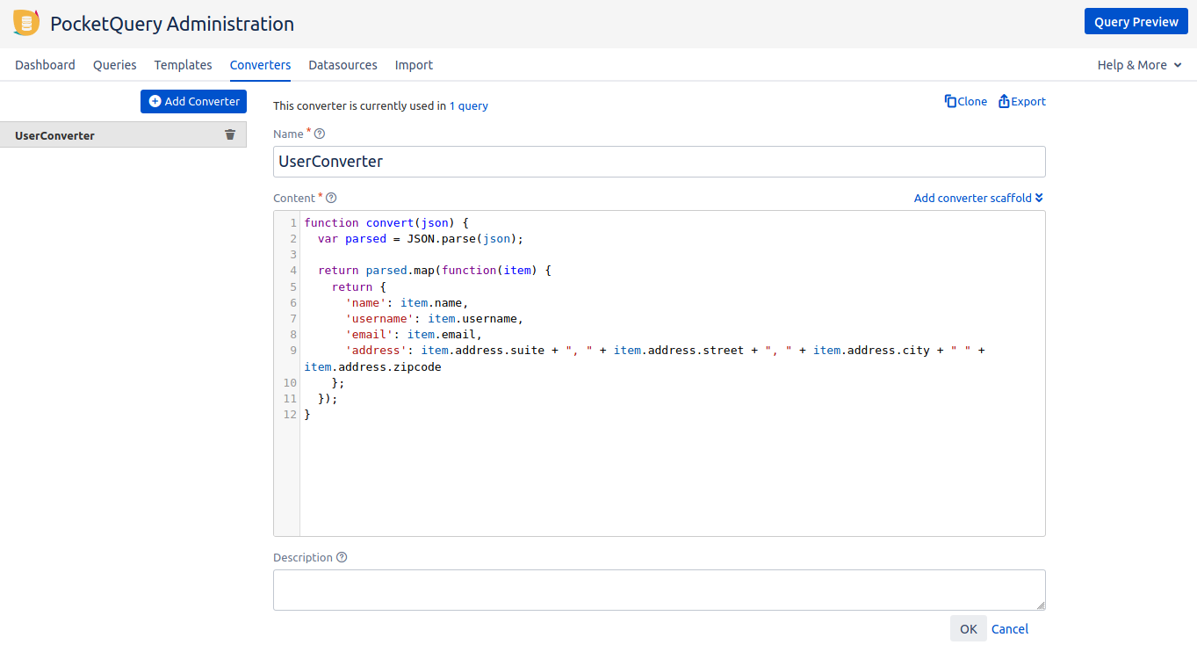Click inside the Description text area
Screen dimensions: 1197x652
pos(659,590)
